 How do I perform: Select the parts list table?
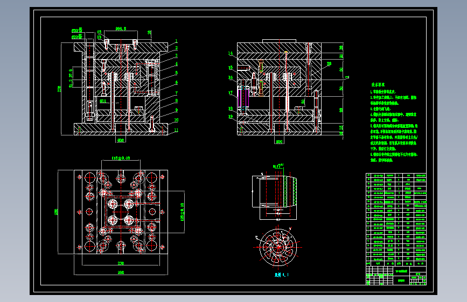(396, 220)
